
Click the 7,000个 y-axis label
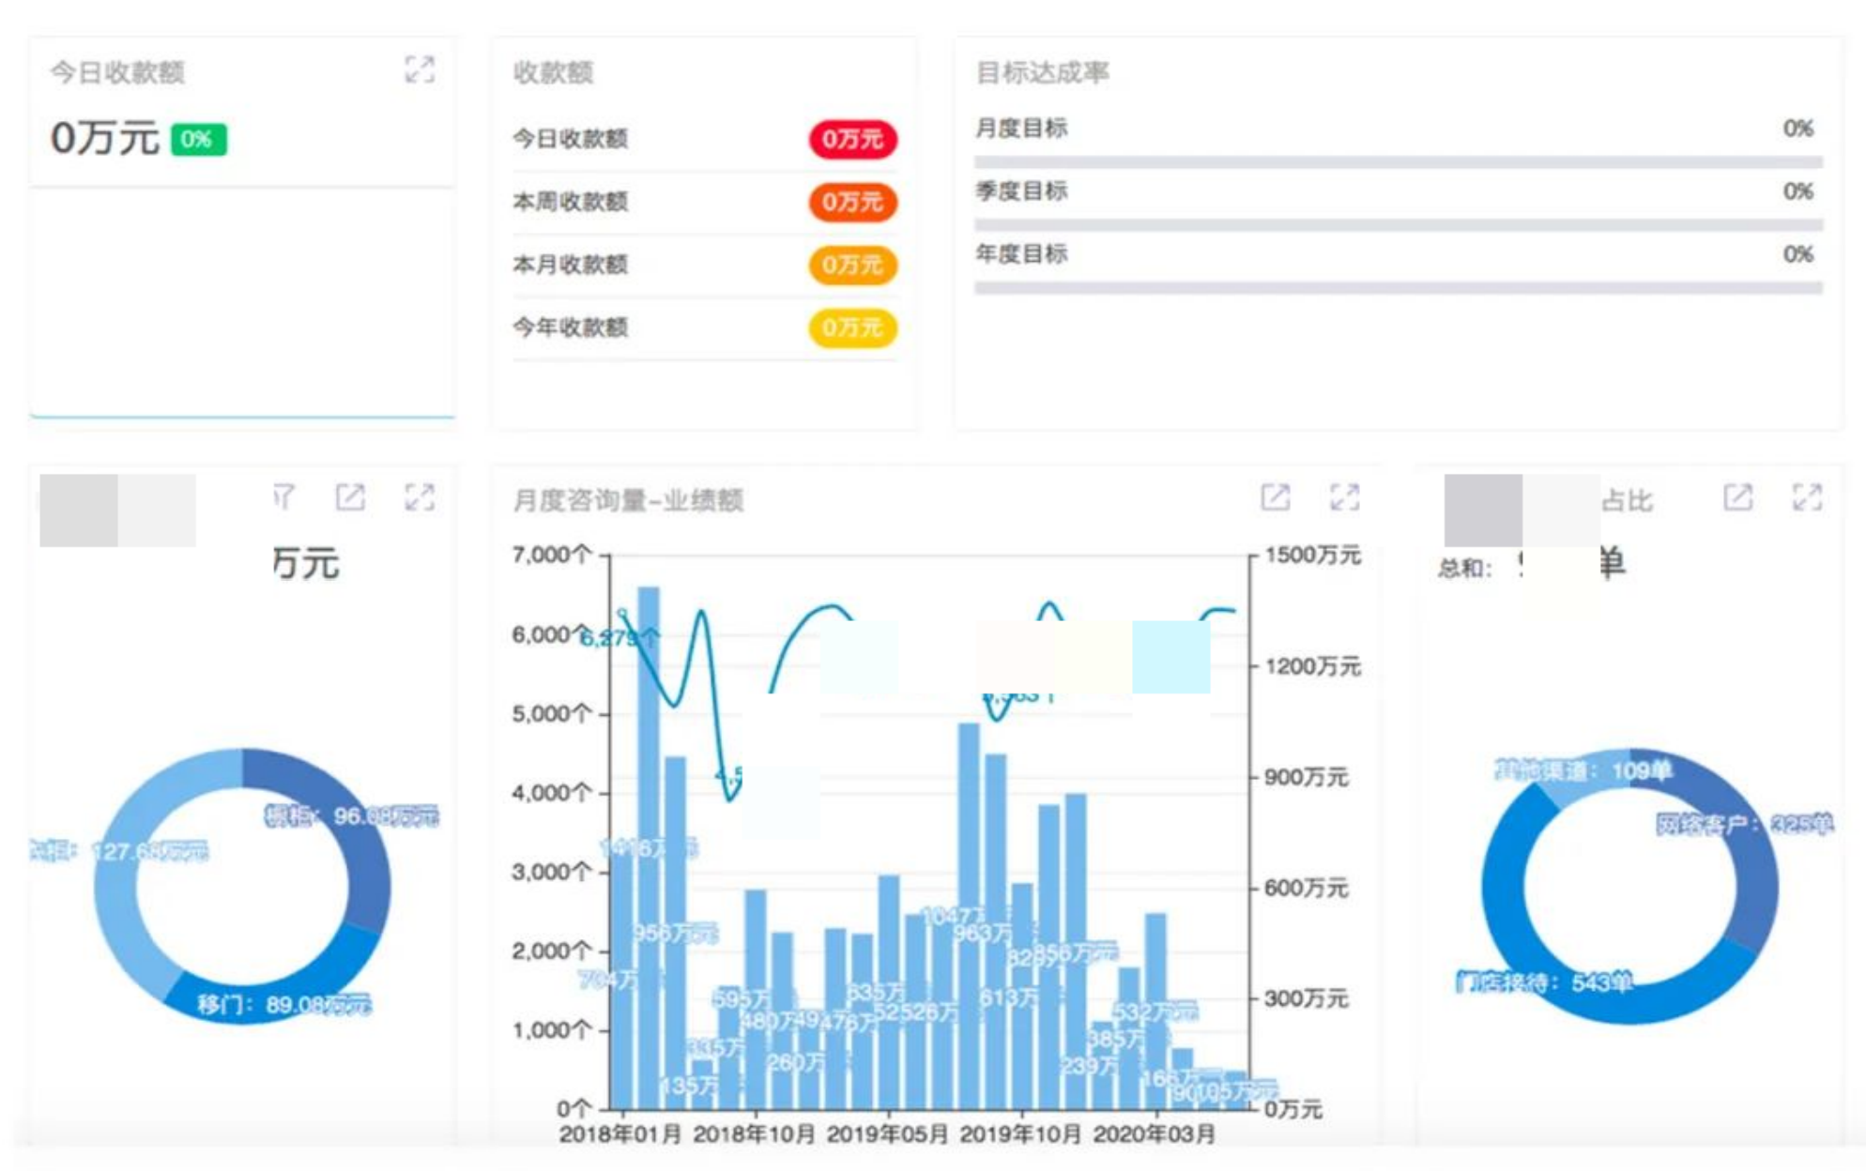[x=552, y=555]
